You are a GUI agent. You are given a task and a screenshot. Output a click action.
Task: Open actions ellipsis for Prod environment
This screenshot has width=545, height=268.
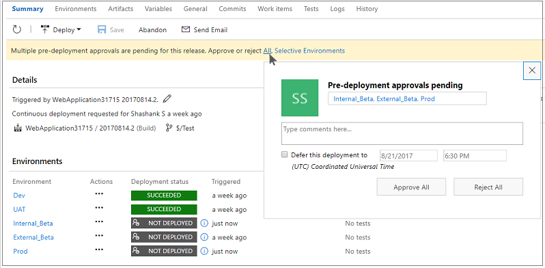coord(99,250)
